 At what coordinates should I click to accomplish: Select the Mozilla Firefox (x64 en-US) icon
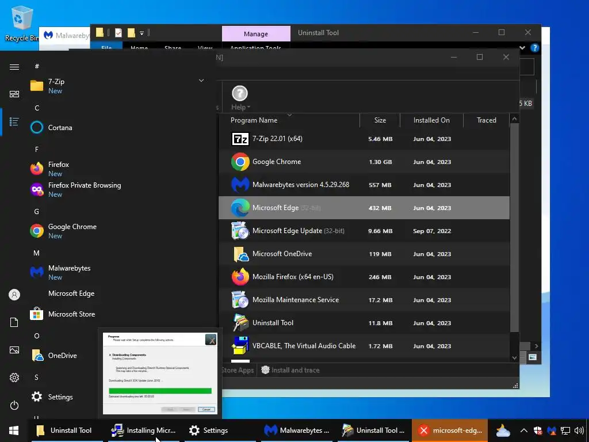coord(240,277)
